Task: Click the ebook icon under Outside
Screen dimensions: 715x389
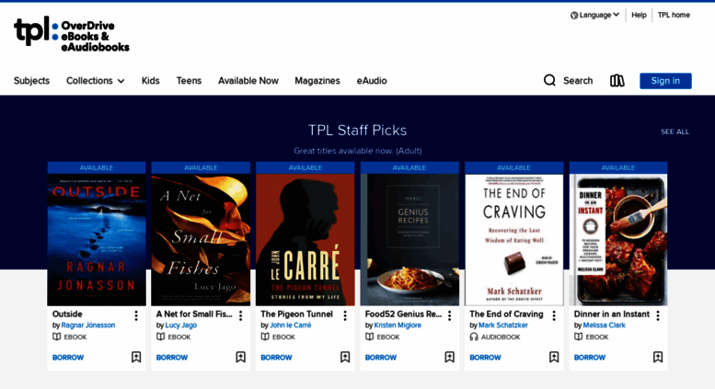Action: tap(56, 337)
